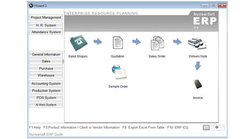251x139 pixels.
Task: Open the Invoice book icon
Action: pos(198,84)
